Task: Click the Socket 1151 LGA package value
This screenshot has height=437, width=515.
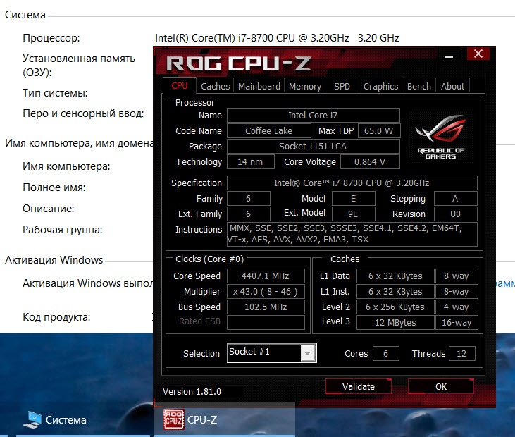Action: coord(313,146)
